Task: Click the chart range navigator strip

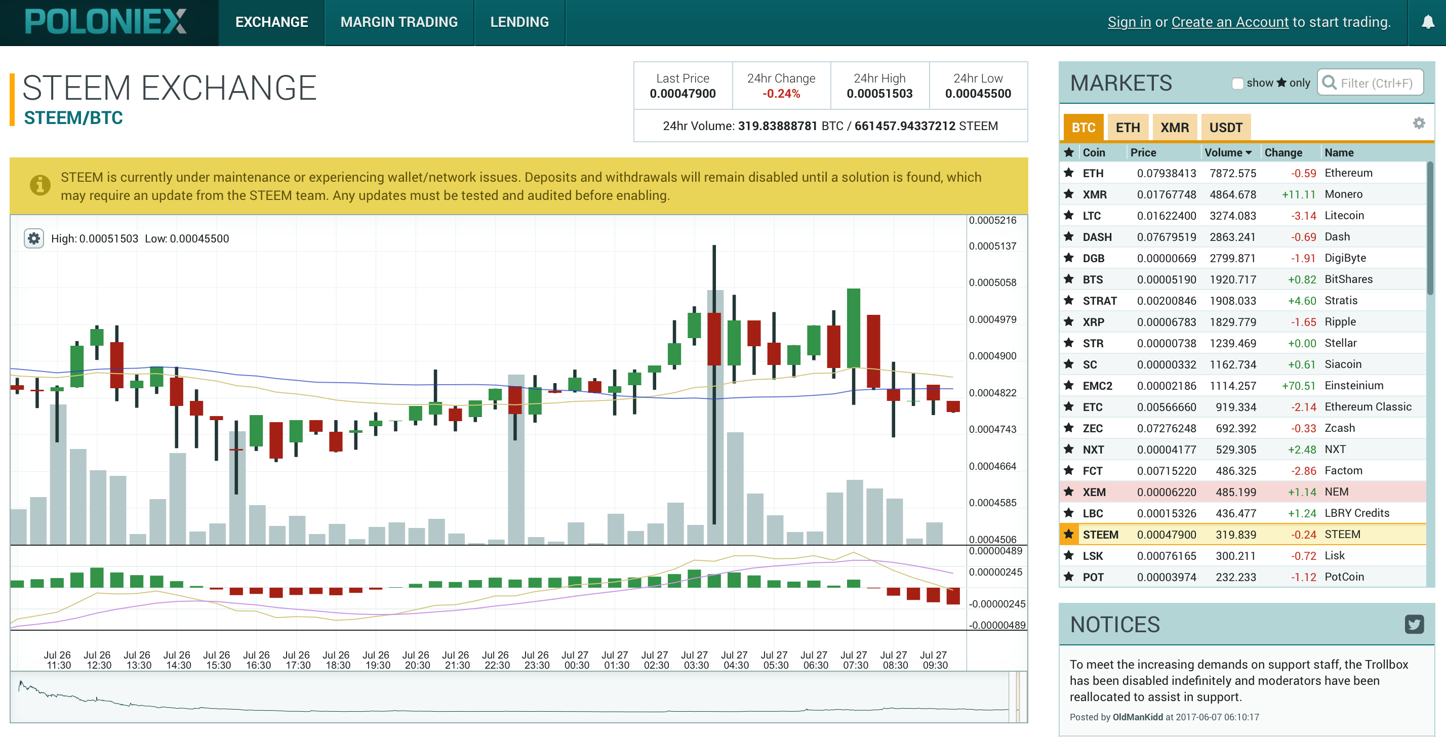Action: tap(518, 697)
